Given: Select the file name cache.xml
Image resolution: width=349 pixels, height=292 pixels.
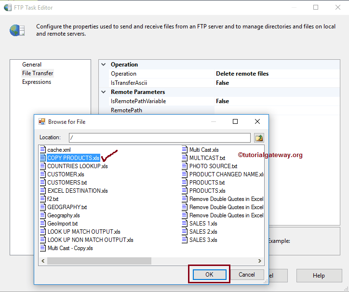Looking at the screenshot, I should [59, 150].
